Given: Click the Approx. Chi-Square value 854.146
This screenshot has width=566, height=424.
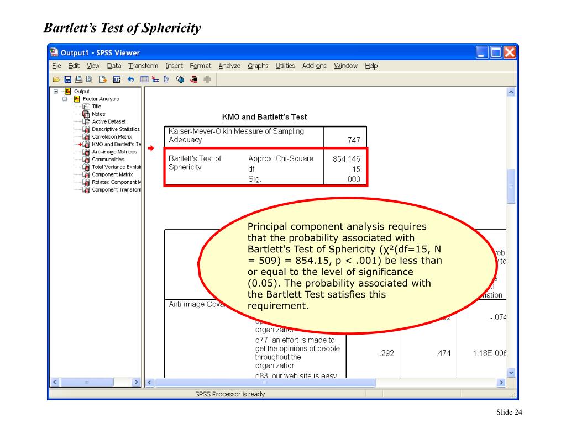Looking at the screenshot, I should 346,158.
